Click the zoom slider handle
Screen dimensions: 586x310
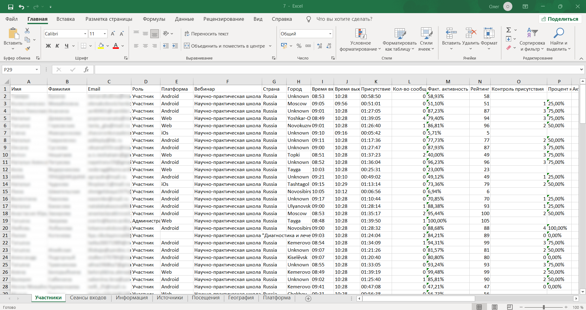click(544, 307)
